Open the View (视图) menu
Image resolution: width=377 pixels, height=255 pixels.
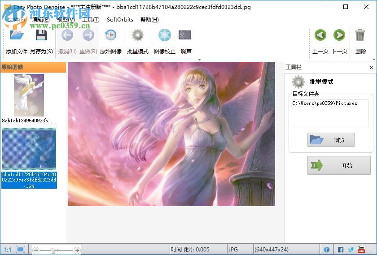(66, 20)
